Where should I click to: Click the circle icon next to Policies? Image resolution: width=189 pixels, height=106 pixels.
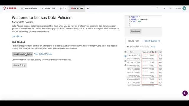point(88,9)
